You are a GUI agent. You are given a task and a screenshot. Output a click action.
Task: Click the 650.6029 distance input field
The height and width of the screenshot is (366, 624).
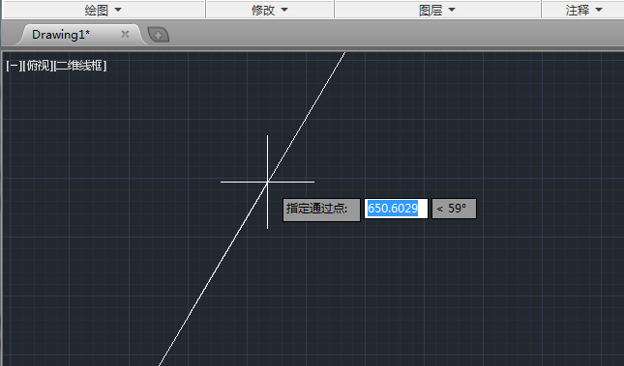click(x=396, y=209)
